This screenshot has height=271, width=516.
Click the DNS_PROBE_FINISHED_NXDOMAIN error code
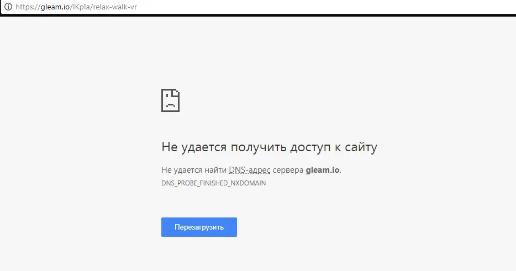pyautogui.click(x=214, y=183)
